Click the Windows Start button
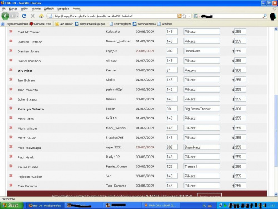The image size is (278, 209). pos(12,205)
